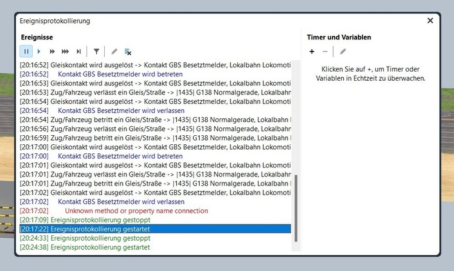The height and width of the screenshot is (271, 454).
Task: Select '[20:16:59] Zug/Fahrzeug betritt ein Gleis/Straße' row
Action: point(155,138)
